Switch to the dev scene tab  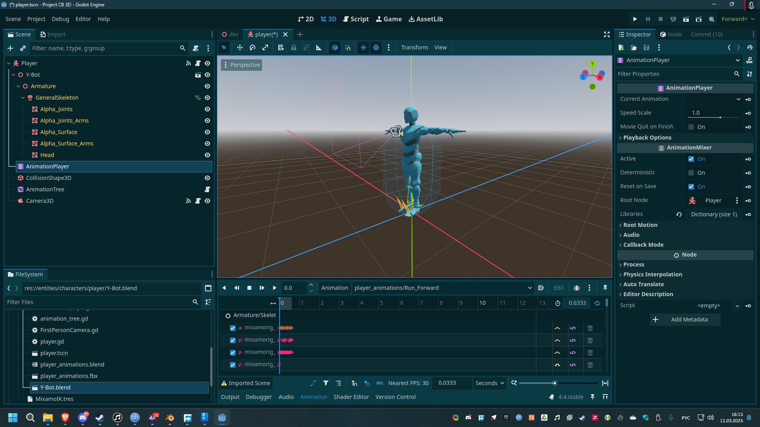[x=230, y=34]
